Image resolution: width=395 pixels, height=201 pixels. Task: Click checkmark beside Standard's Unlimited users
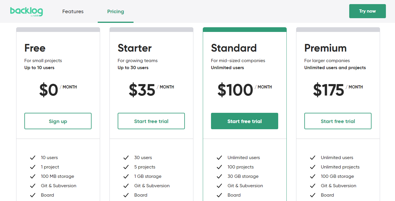pyautogui.click(x=219, y=158)
